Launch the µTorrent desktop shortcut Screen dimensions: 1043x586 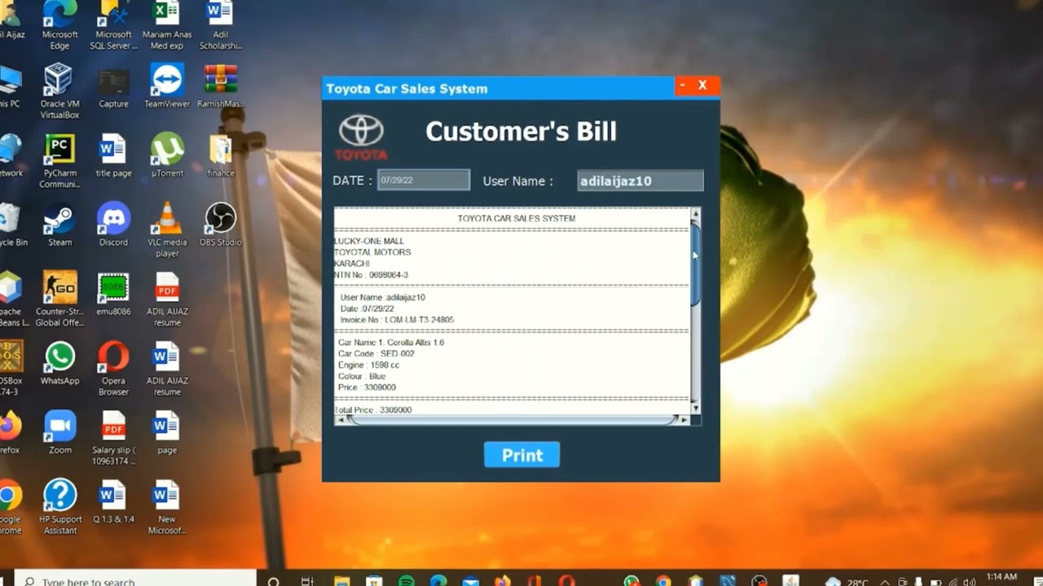167,156
